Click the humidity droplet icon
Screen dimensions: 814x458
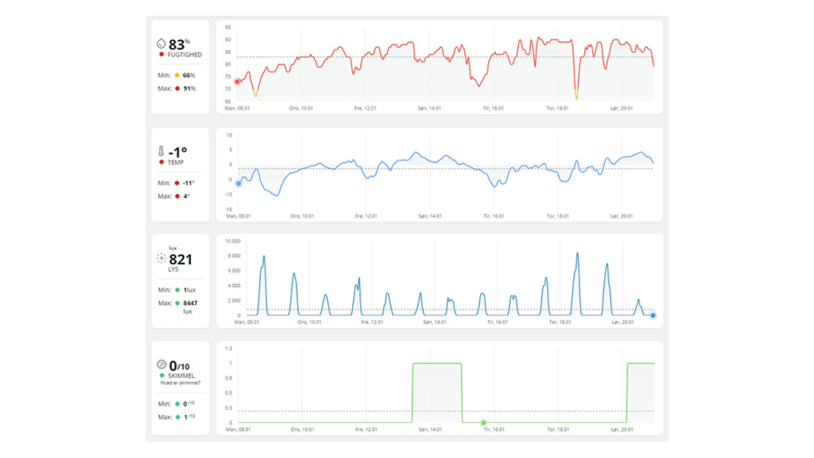161,45
